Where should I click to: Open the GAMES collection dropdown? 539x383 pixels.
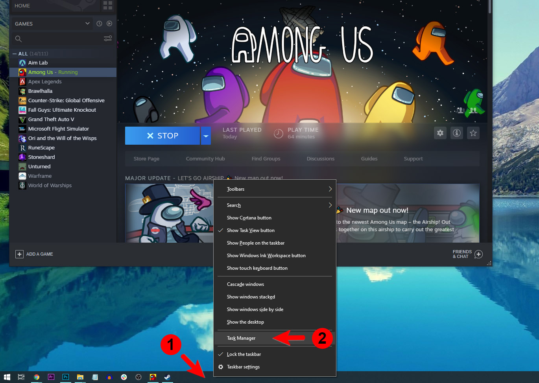pos(52,24)
